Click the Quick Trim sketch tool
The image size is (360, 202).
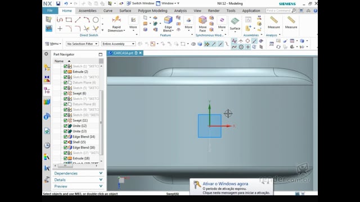87,29
